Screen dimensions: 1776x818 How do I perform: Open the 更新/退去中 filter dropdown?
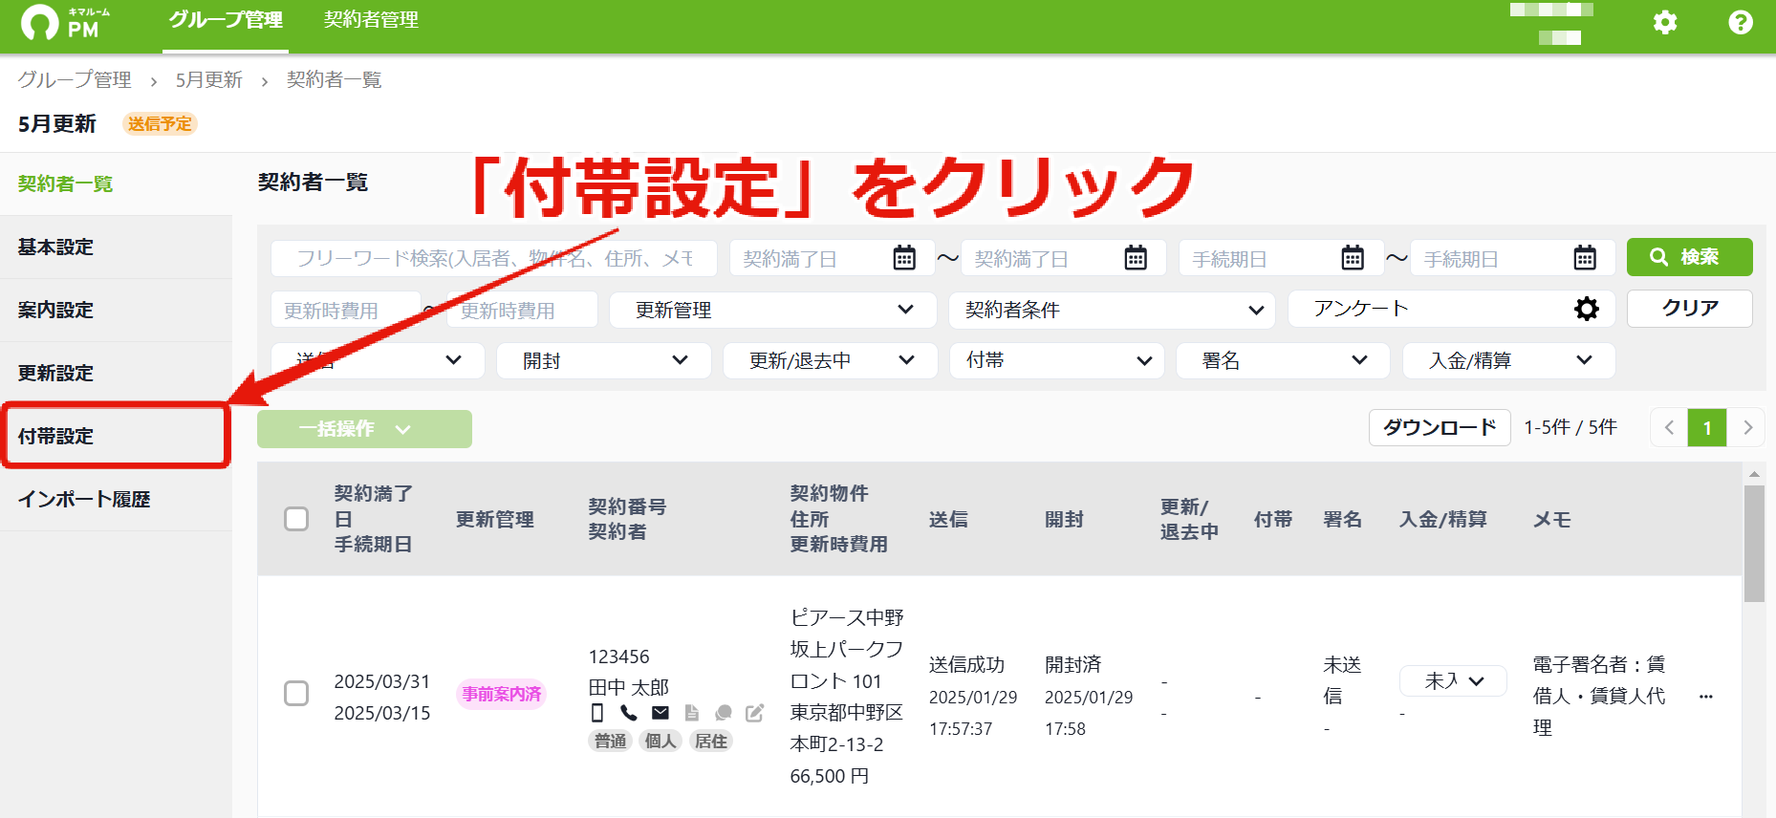pyautogui.click(x=831, y=360)
